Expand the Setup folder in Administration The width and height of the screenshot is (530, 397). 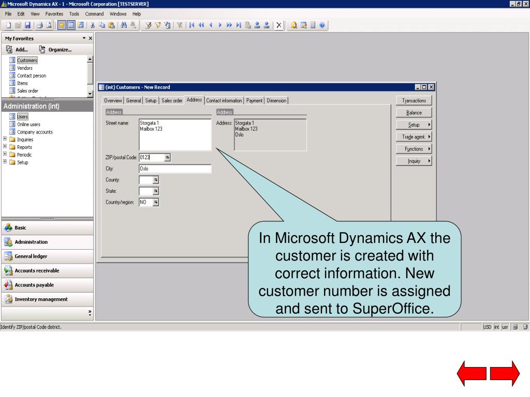click(5, 161)
